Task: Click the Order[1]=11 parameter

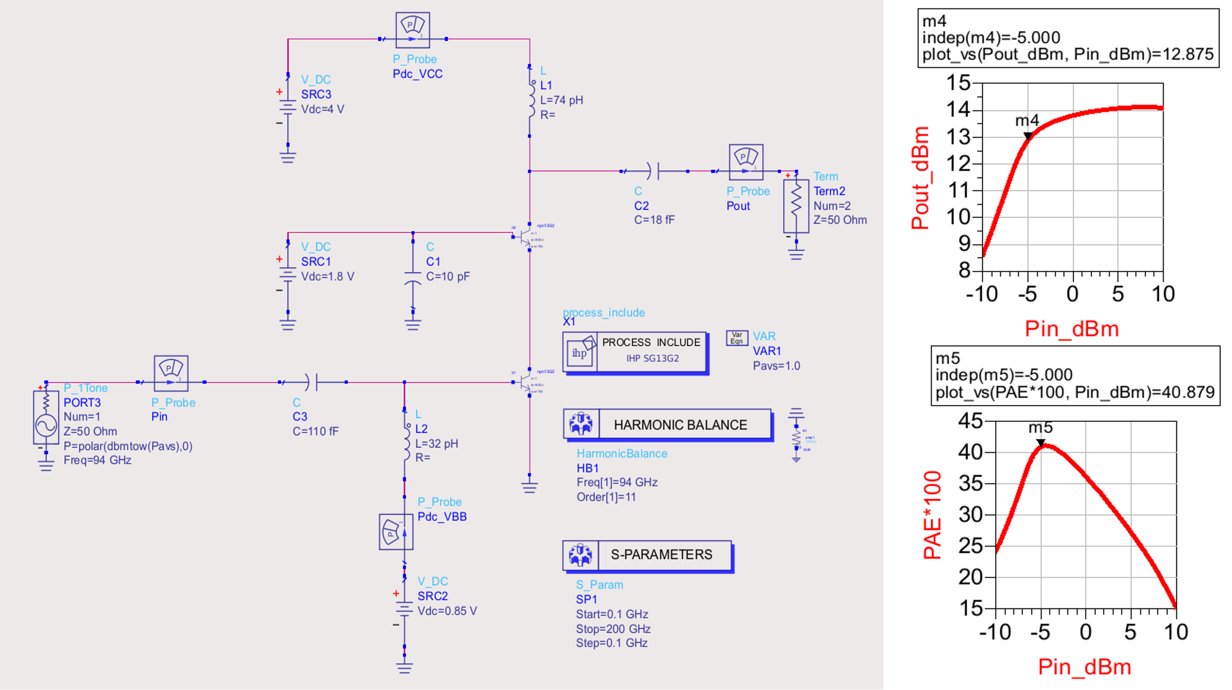Action: (606, 497)
